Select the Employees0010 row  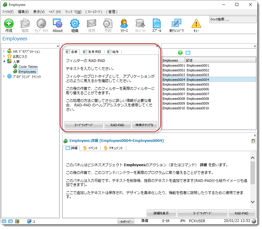(209, 108)
